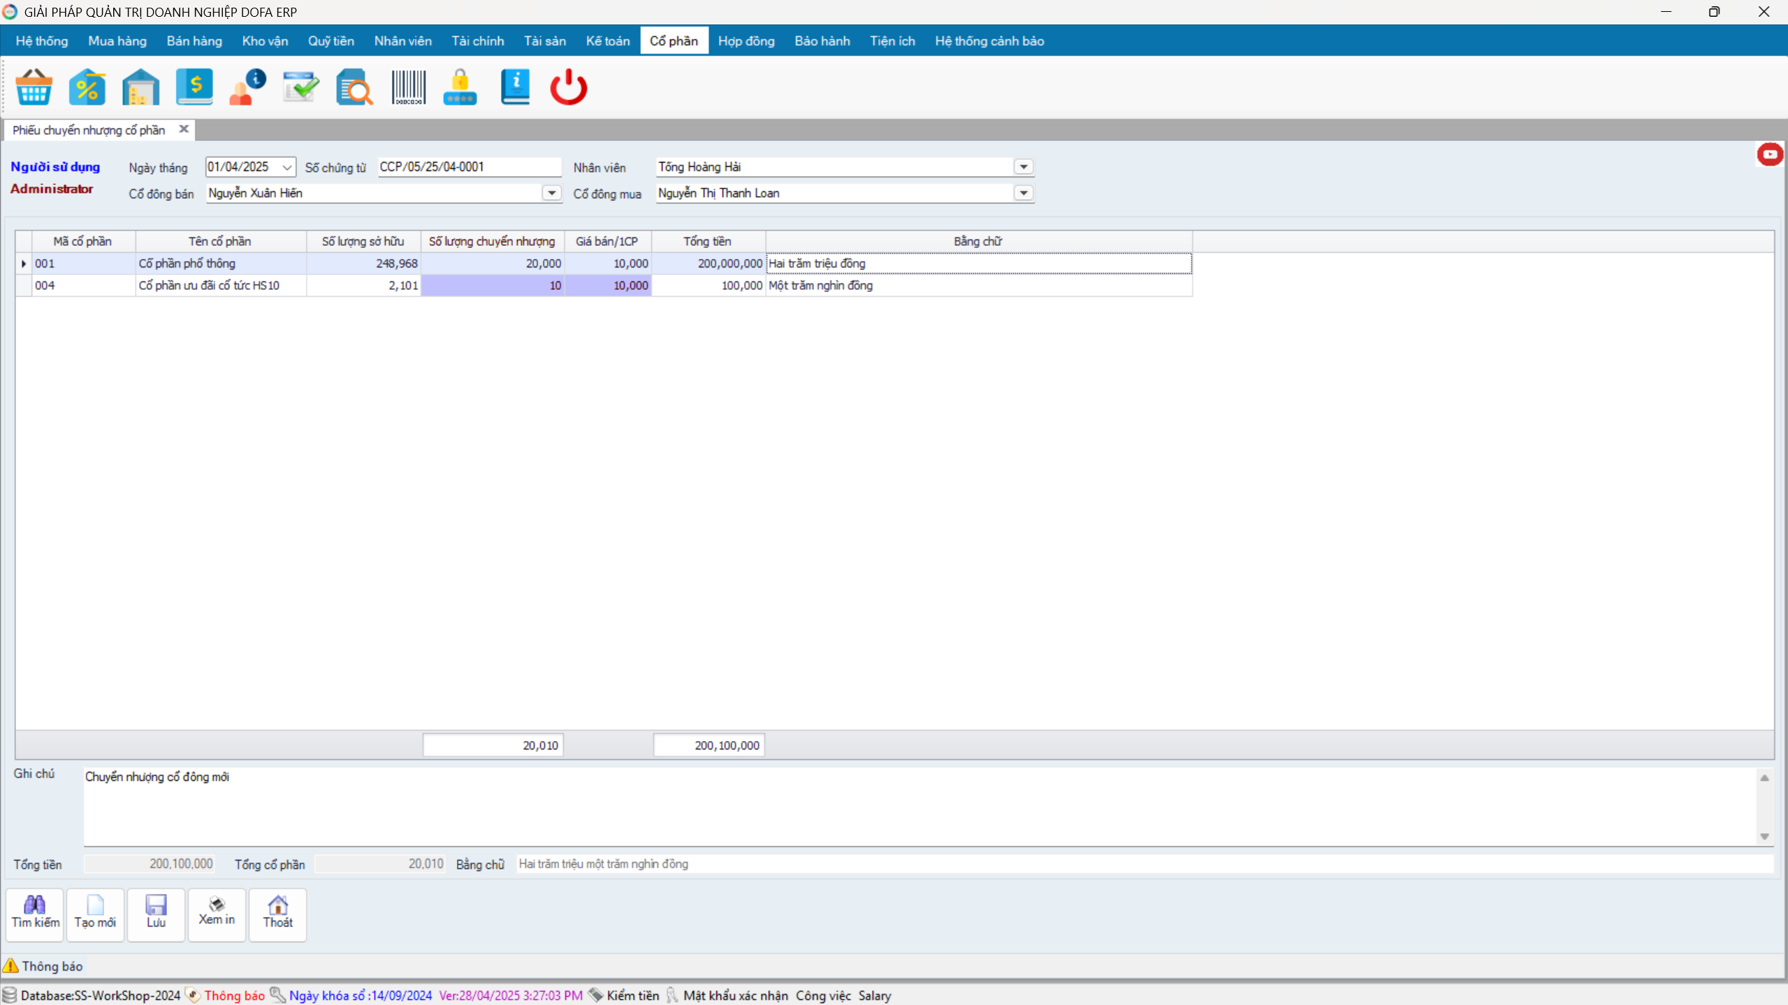Click the row indicator arrow for 001

point(24,263)
